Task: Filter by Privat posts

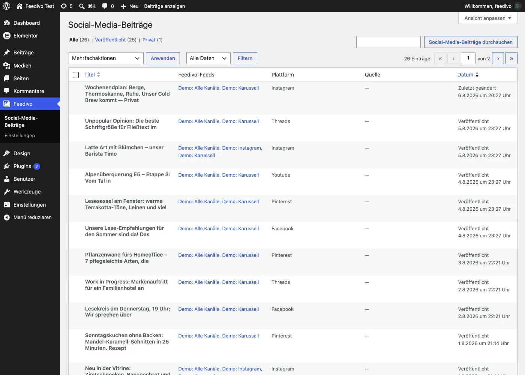Action: [x=149, y=40]
